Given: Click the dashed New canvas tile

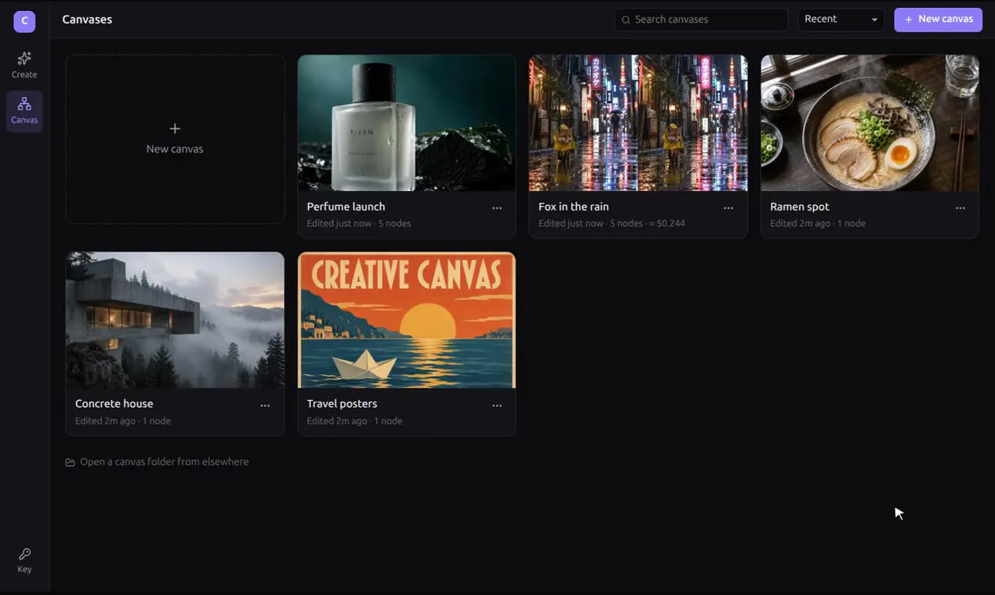Looking at the screenshot, I should coord(175,139).
